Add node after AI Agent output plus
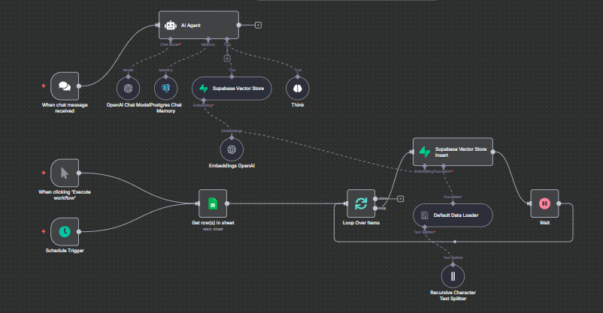The height and width of the screenshot is (313, 603). coord(258,25)
